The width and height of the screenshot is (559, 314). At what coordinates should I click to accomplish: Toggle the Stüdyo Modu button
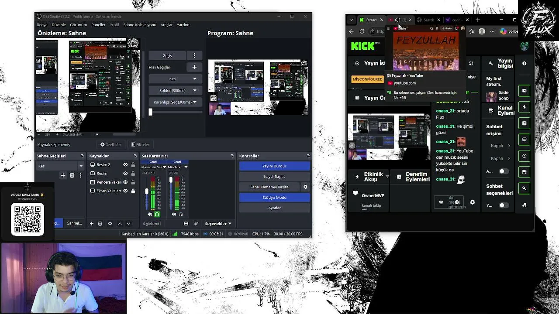coord(274,198)
